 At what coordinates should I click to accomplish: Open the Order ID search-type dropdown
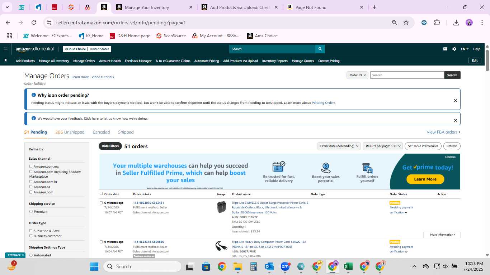pyautogui.click(x=357, y=75)
